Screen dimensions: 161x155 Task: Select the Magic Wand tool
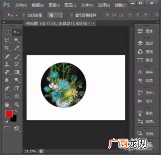(17, 40)
